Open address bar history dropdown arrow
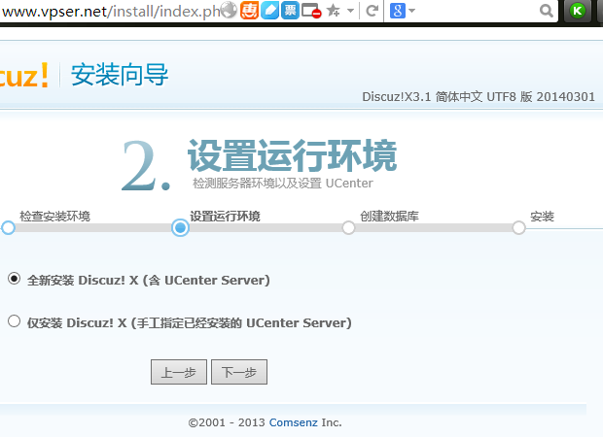 click(349, 11)
